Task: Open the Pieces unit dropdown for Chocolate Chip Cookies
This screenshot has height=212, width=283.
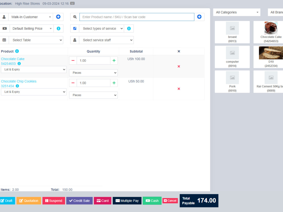Action: coord(93,95)
